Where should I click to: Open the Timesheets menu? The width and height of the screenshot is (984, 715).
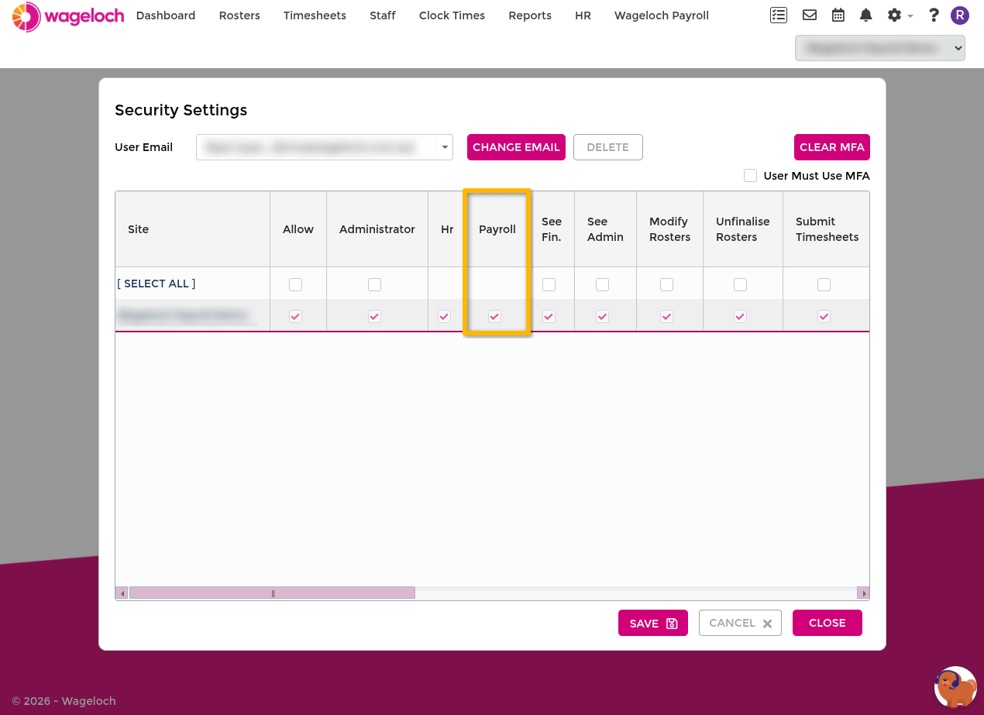coord(315,15)
